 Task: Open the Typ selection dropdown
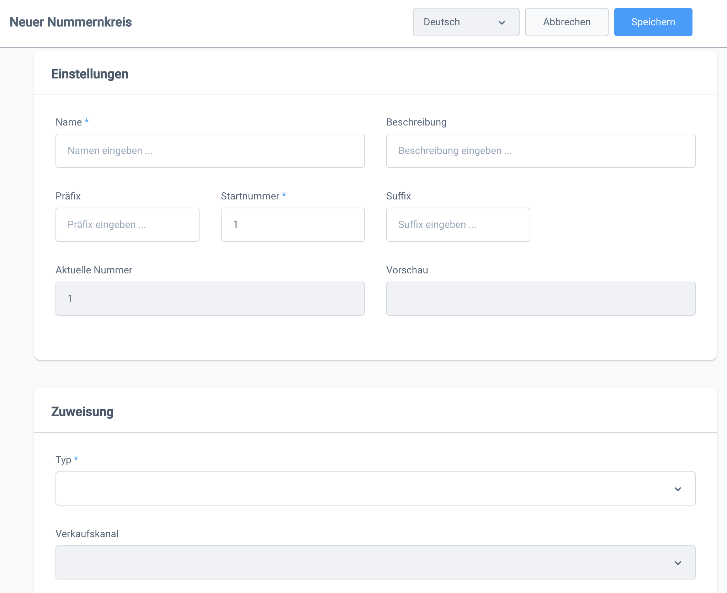click(375, 488)
